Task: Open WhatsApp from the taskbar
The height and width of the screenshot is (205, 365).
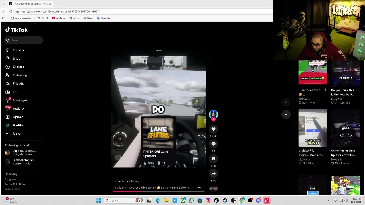Action: point(191,200)
